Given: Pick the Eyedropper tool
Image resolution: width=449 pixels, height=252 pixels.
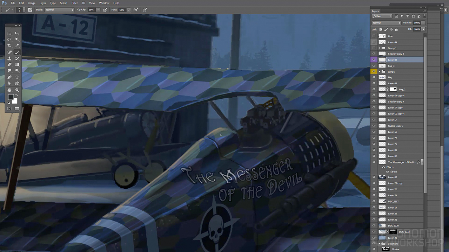Looking at the screenshot, I should [x=17, y=46].
